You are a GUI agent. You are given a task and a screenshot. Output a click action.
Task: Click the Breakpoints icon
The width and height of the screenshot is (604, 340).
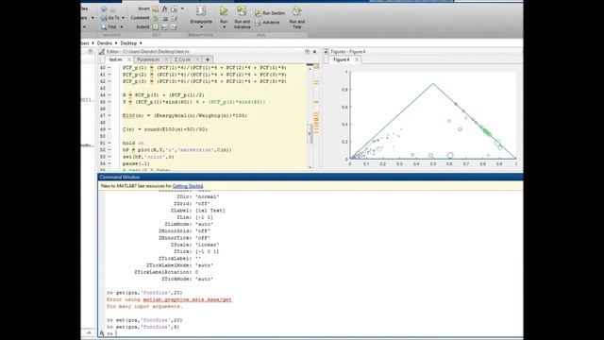[x=201, y=10]
